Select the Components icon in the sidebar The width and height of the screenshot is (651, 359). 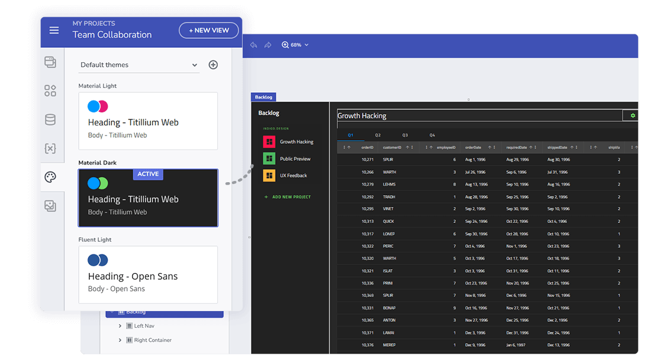tap(50, 90)
